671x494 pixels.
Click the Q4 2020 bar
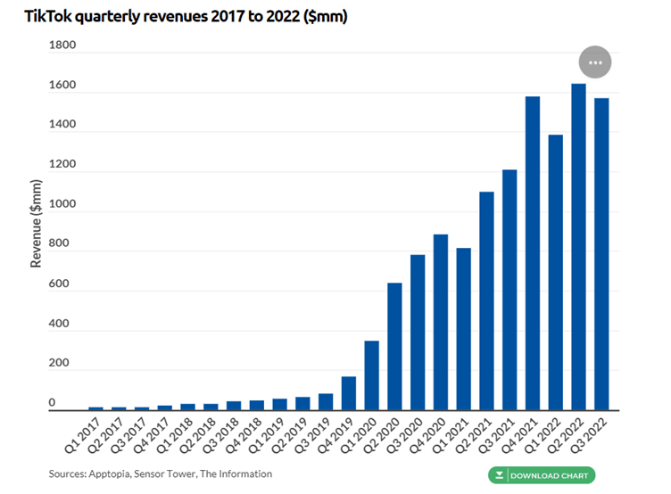[x=440, y=322]
